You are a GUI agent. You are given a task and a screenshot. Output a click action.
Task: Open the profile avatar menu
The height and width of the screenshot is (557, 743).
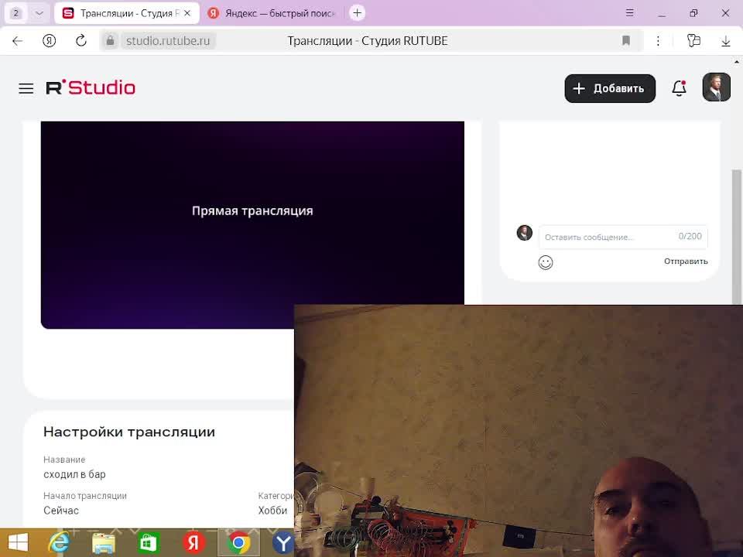click(716, 87)
